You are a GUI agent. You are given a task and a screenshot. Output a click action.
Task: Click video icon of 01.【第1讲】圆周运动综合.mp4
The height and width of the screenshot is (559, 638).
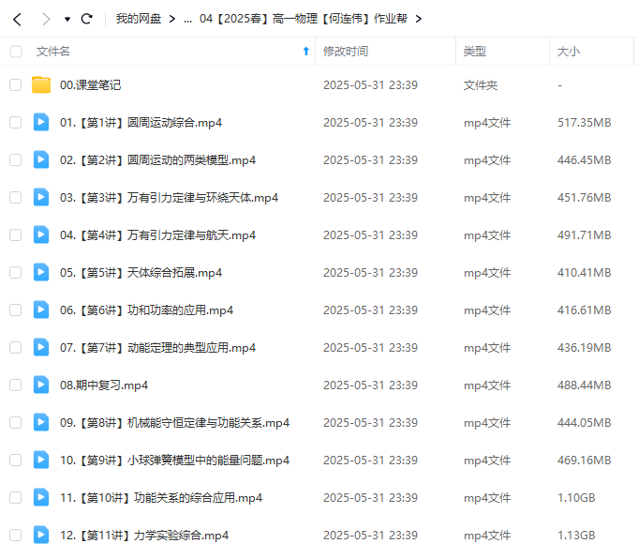pyautogui.click(x=41, y=122)
